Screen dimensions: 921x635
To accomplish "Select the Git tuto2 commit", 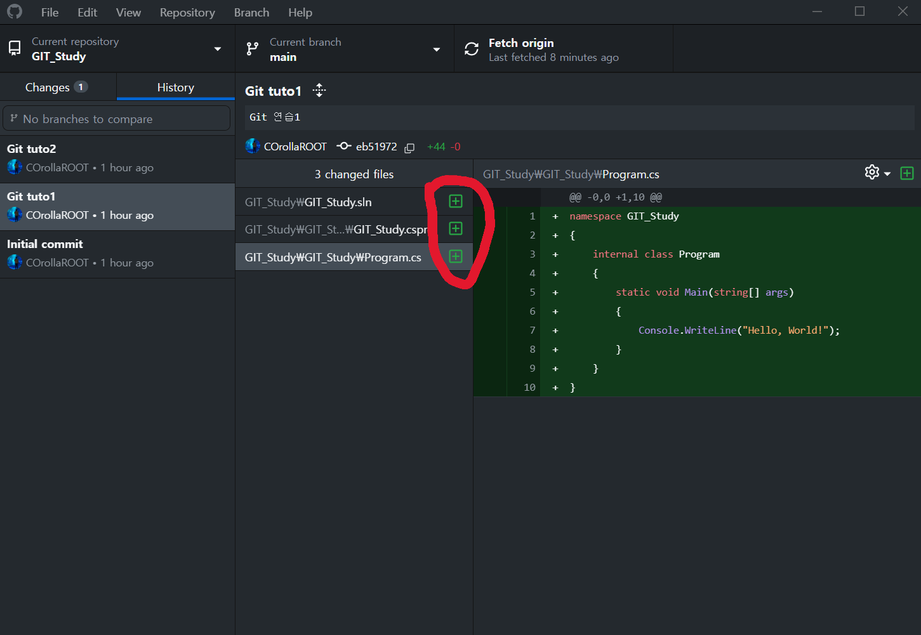I will 117,159.
